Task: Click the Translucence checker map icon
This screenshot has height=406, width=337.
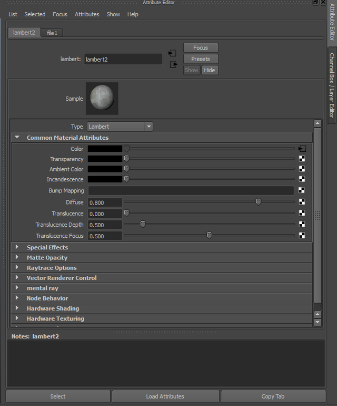Action: (x=302, y=213)
